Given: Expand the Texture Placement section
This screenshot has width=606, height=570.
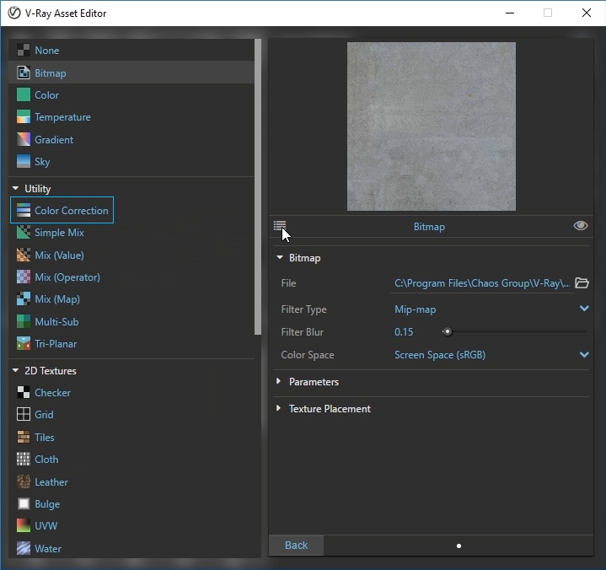Looking at the screenshot, I should click(279, 409).
